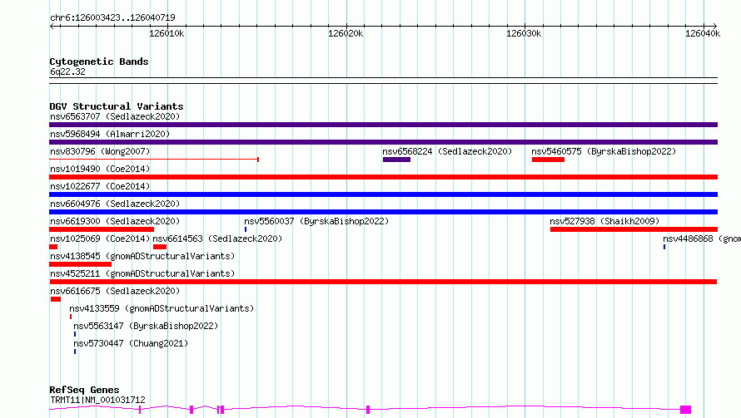Click the red bar under nsv4138545
Image resolution: width=741 pixels, height=418 pixels.
point(80,264)
